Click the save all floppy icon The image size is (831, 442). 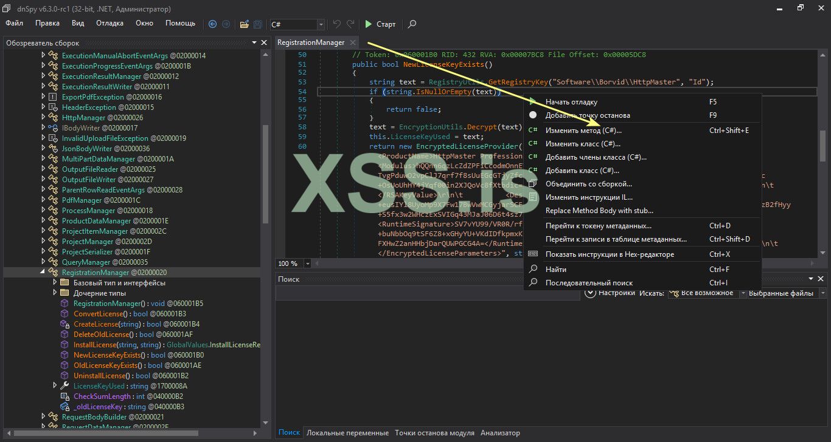[x=258, y=24]
